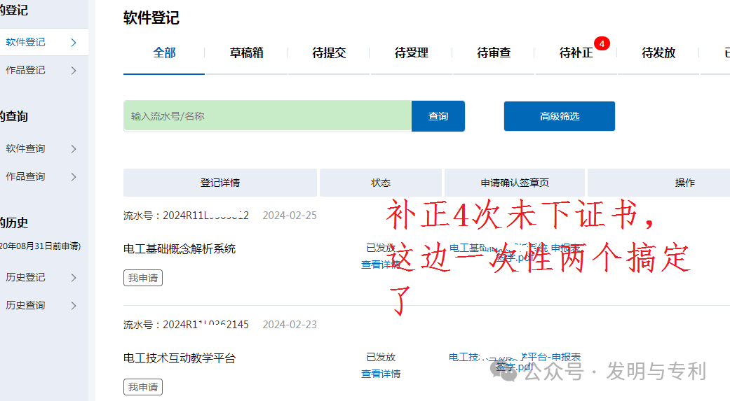Expand the 历史登记 chevron arrow

(74, 277)
